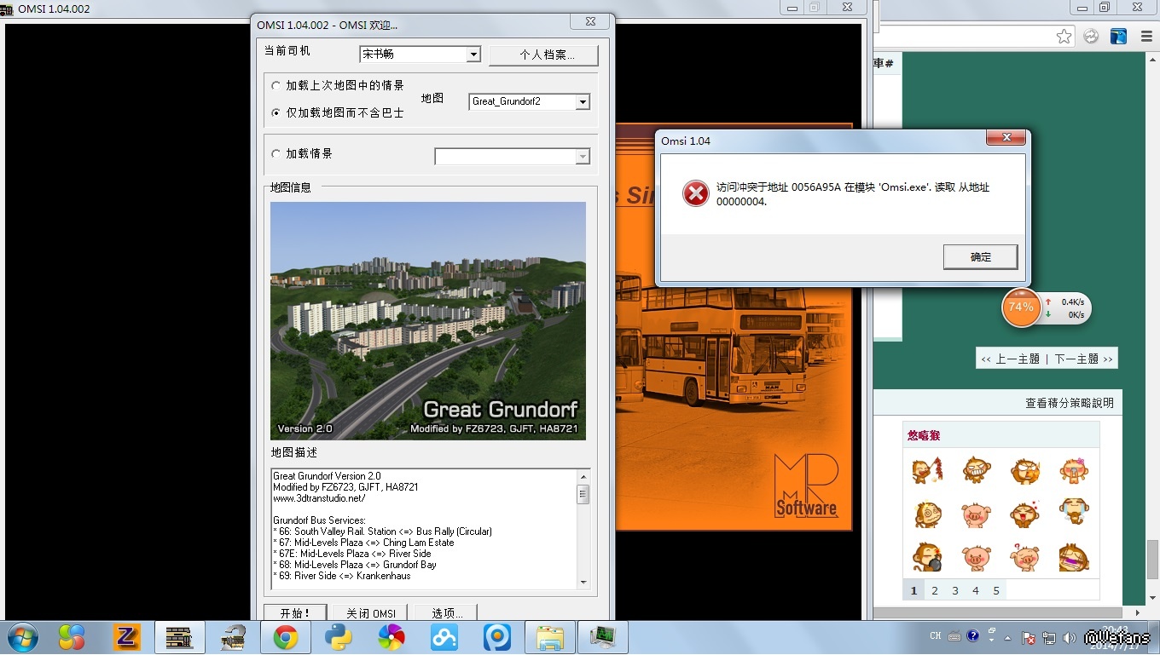
Task: Open the Baidu cloud taskbar icon
Action: [444, 637]
